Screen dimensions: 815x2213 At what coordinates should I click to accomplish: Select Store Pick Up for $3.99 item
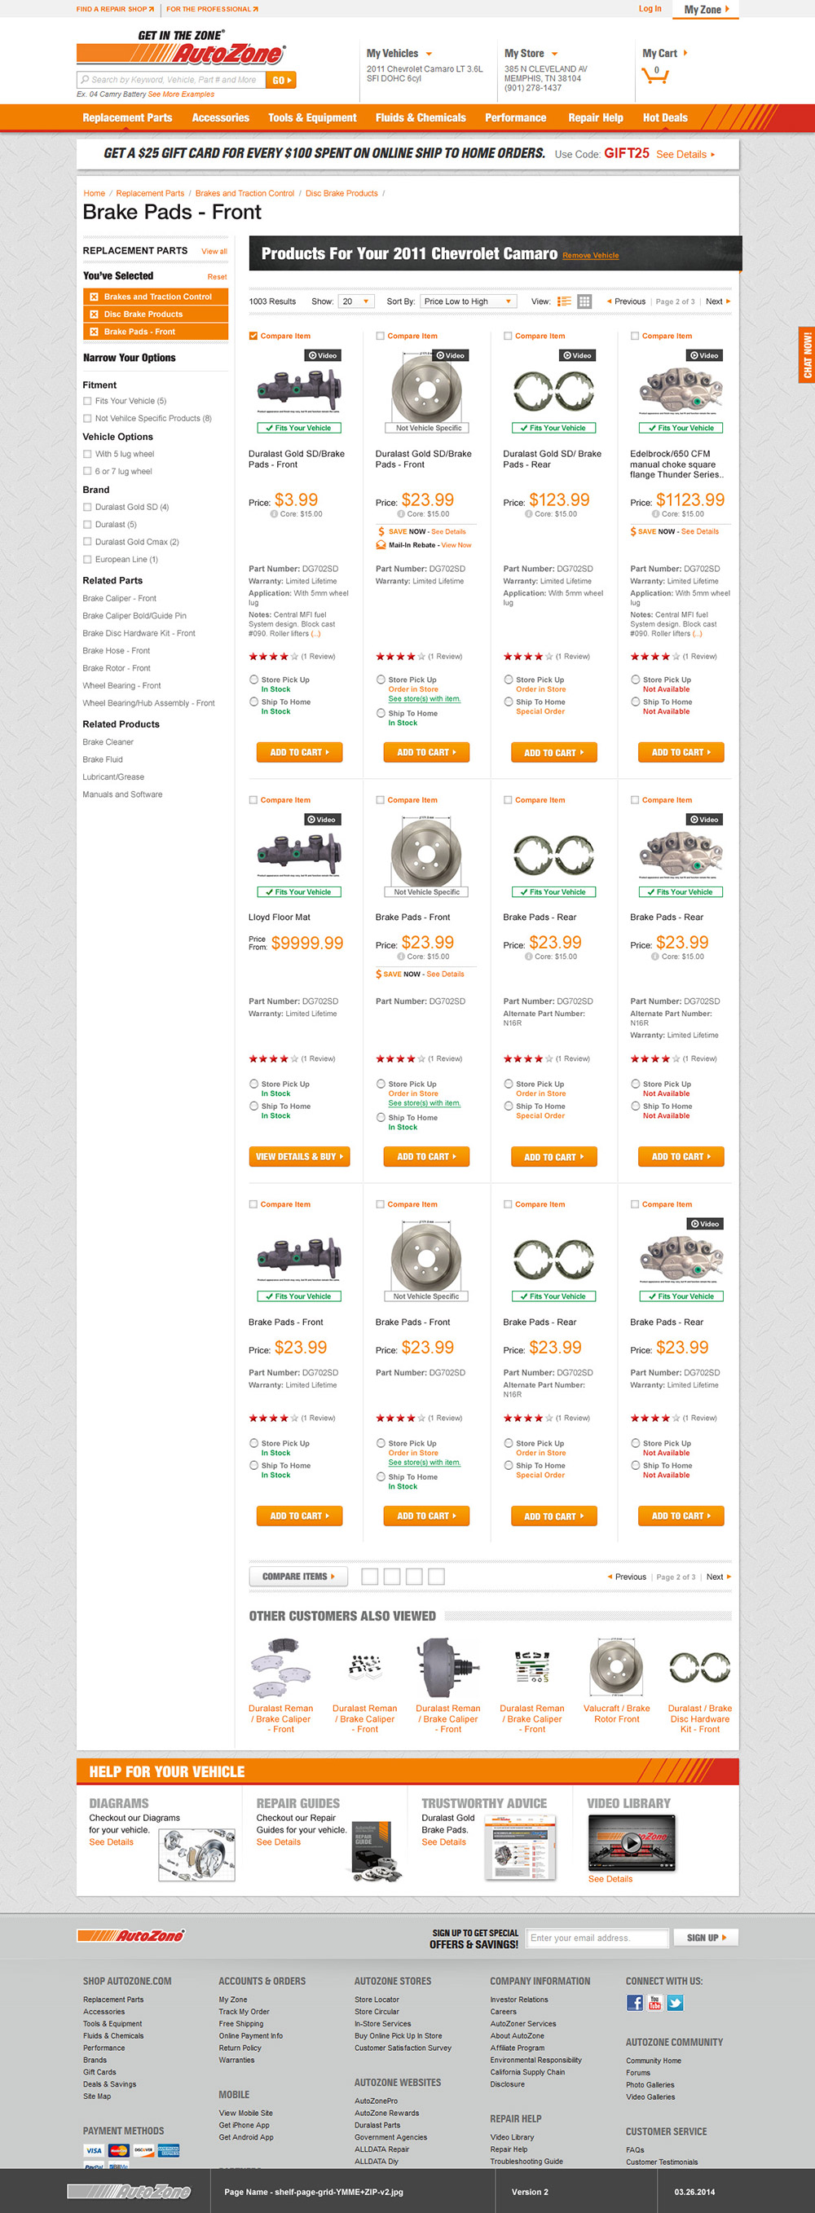point(253,680)
